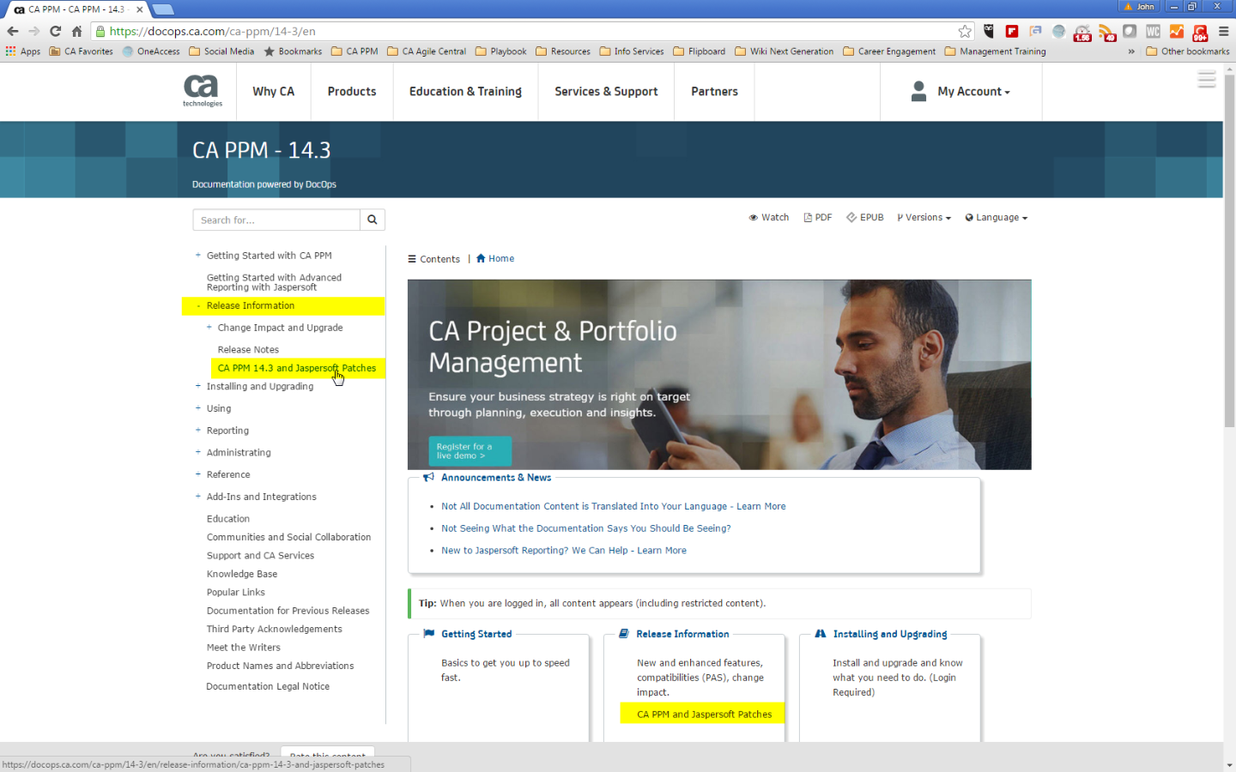Click Register for a live demo button
The image size is (1236, 772).
coord(470,451)
